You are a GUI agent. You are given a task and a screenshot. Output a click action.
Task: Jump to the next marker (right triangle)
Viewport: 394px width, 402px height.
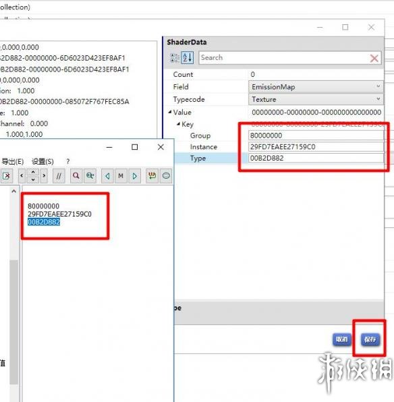click(134, 176)
